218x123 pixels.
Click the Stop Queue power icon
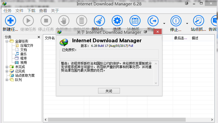tap(176, 21)
